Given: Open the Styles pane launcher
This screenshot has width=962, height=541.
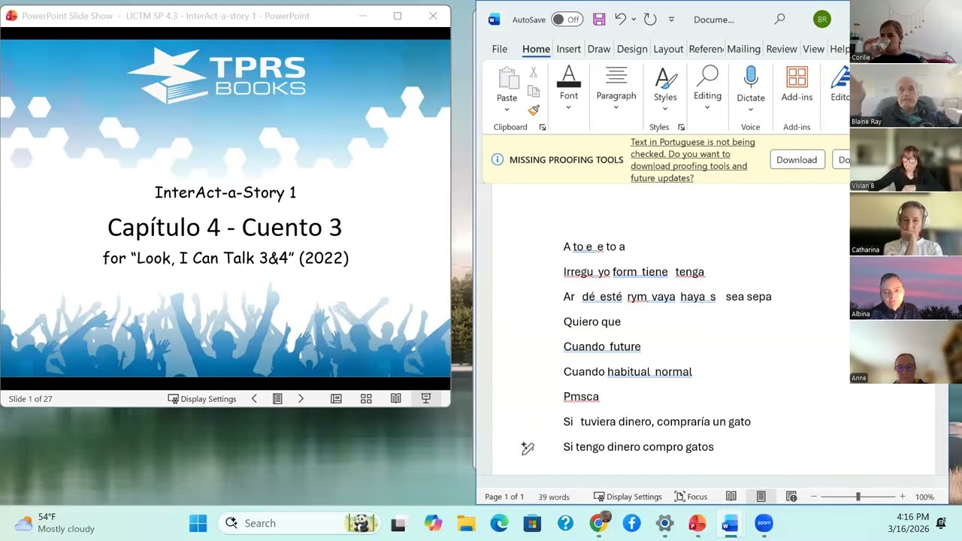Looking at the screenshot, I should pyautogui.click(x=681, y=127).
